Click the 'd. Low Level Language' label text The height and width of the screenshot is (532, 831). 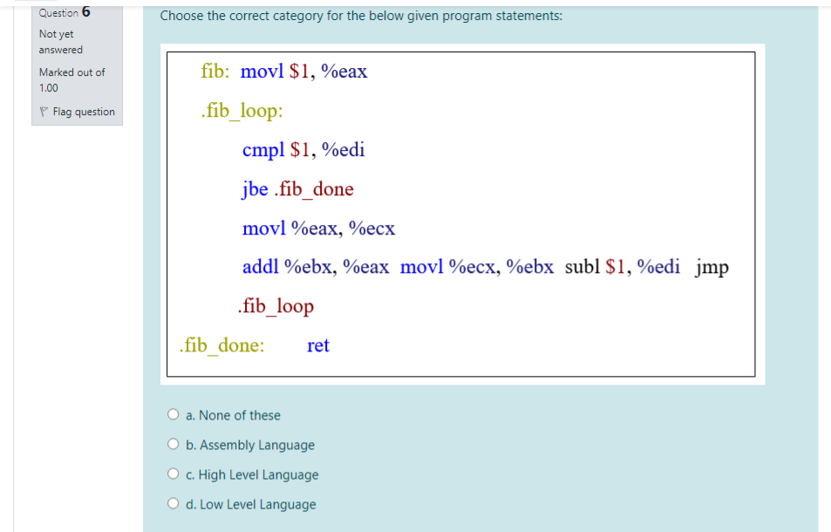click(x=250, y=504)
